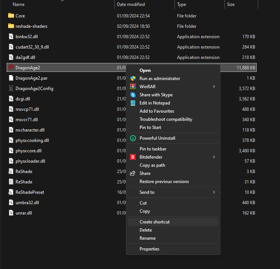
Task: Choose Create shortcut from context menu
Action: (154, 222)
